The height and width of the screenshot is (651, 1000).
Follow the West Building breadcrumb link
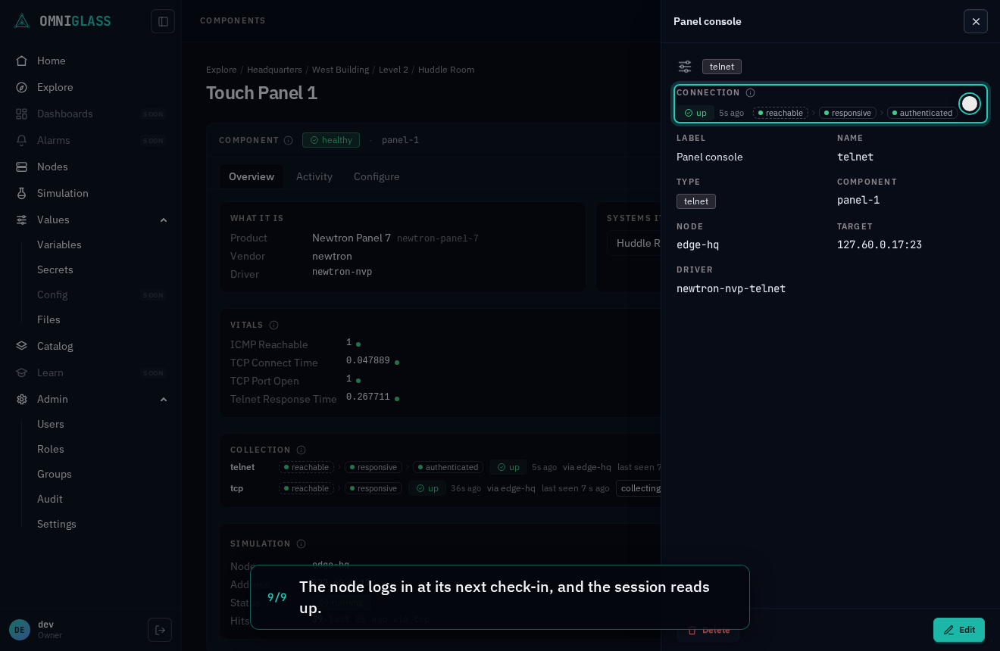pos(340,70)
